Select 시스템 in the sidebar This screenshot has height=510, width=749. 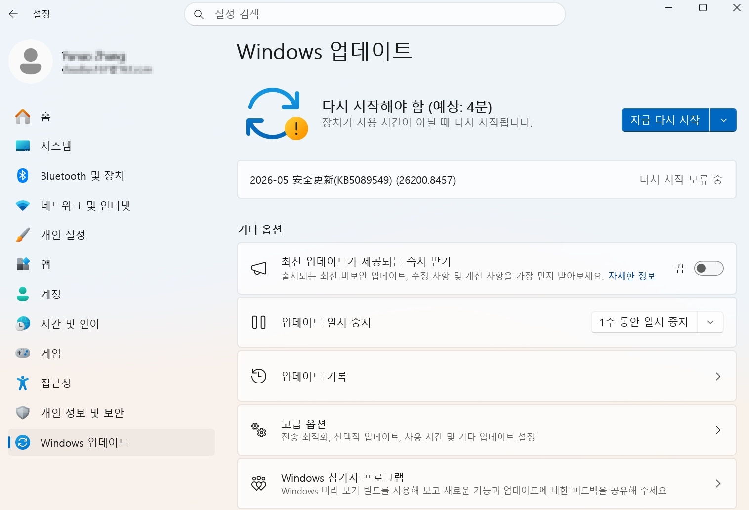pos(112,146)
